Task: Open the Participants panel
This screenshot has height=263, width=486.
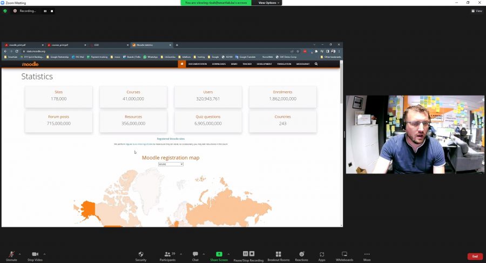Action: (x=168, y=256)
